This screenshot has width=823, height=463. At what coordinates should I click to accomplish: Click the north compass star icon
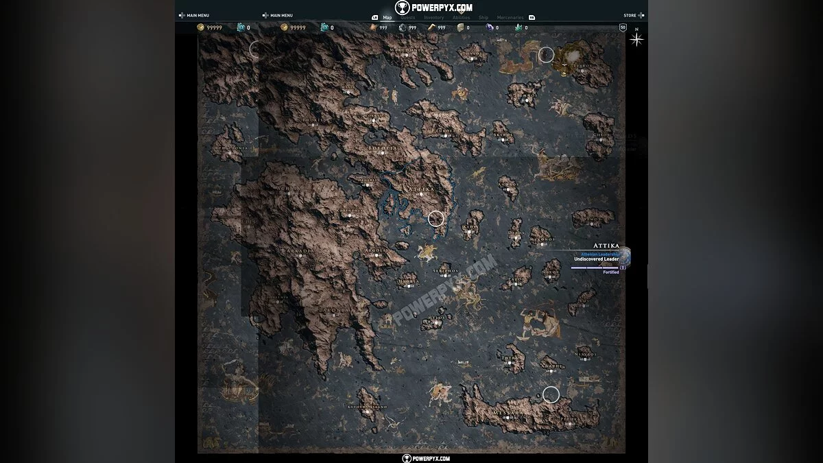point(636,38)
